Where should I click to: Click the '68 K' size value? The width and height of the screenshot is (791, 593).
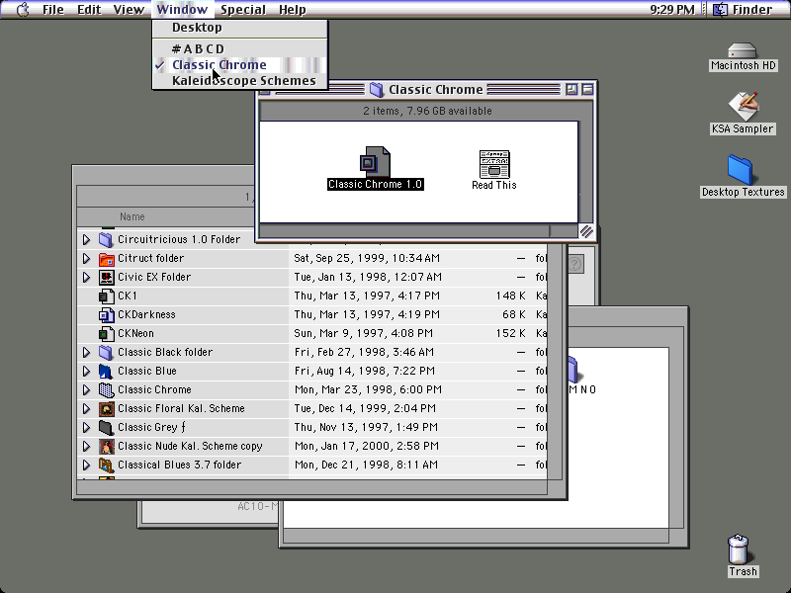(514, 315)
